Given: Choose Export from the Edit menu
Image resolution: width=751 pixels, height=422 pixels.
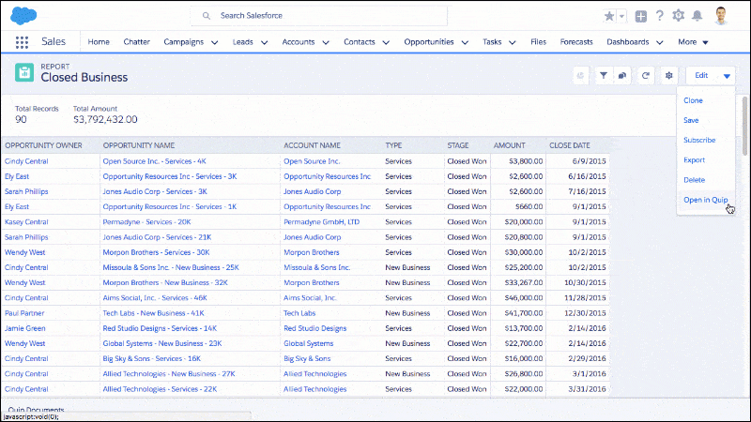Looking at the screenshot, I should (694, 159).
